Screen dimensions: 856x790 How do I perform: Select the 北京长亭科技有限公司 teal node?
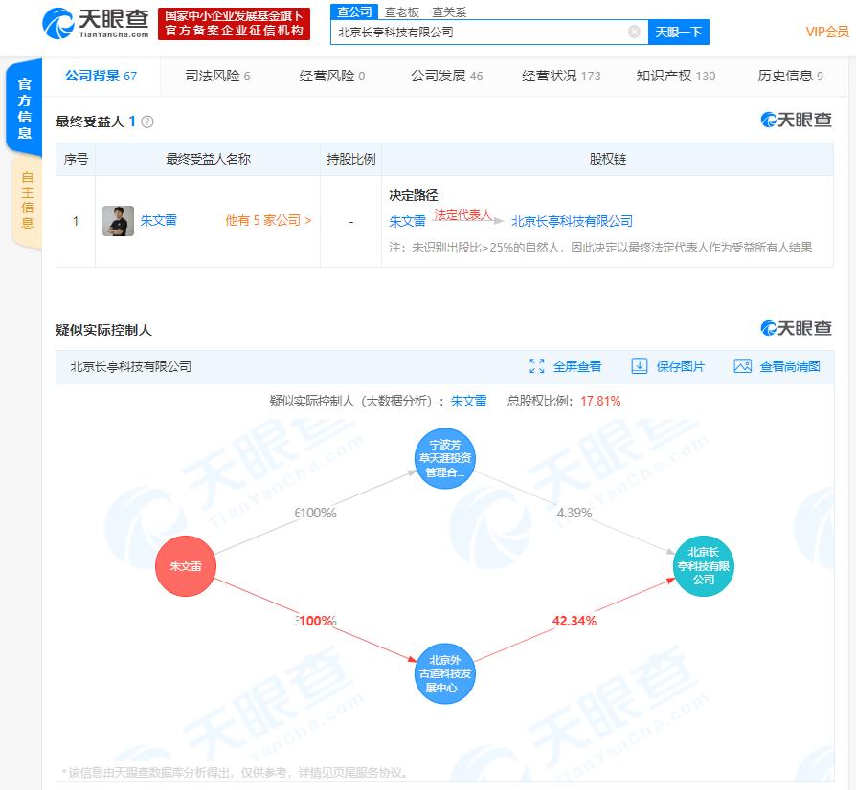[703, 566]
